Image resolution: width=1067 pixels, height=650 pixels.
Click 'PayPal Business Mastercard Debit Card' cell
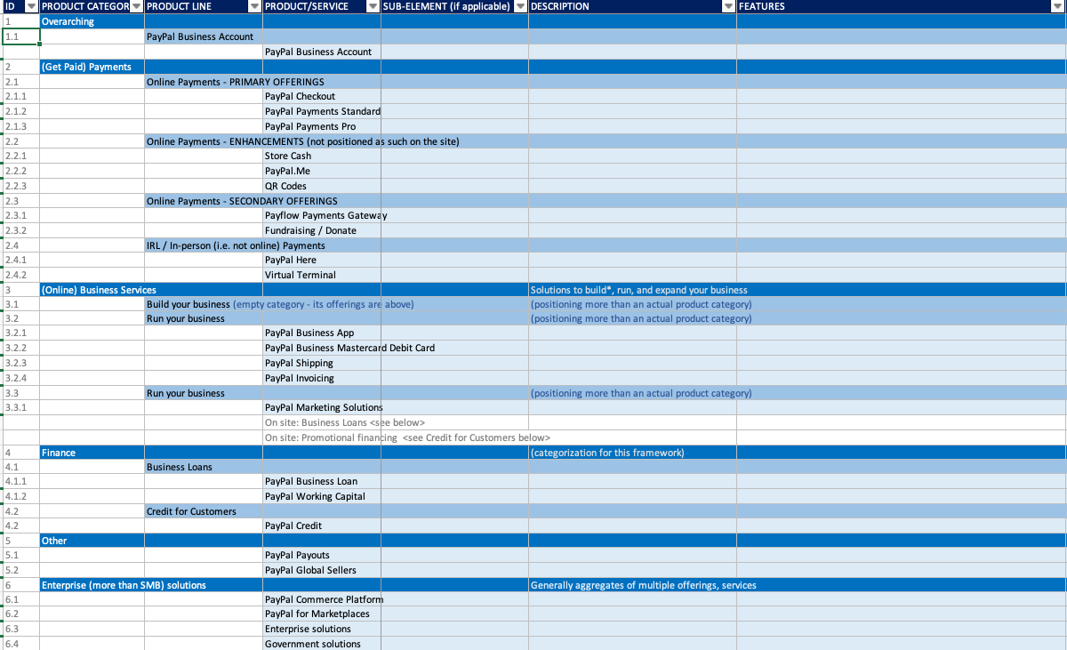pos(322,348)
